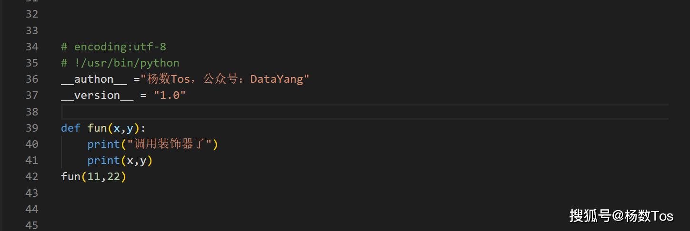Click the "调用装饰器了" string literal
This screenshot has height=231, width=690.
169,144
